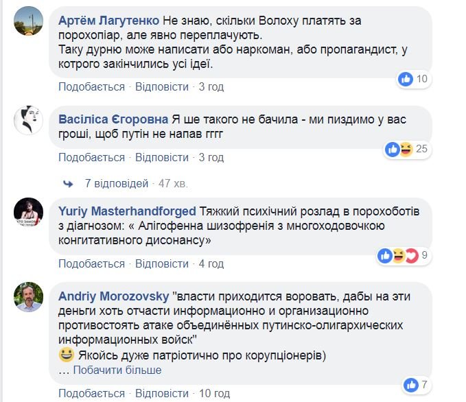Toggle Подобається on Василіса Єгоровна's comment
Image resolution: width=466 pixels, height=402 pixels.
(91, 158)
